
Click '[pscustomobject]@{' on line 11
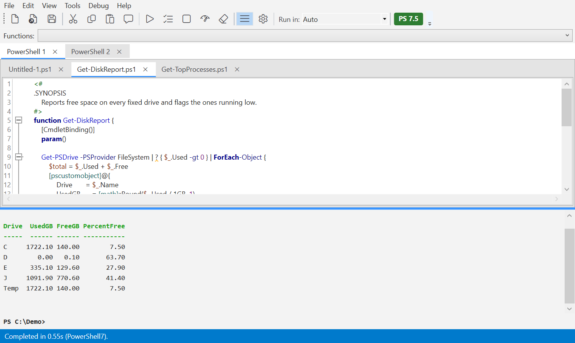(79, 176)
